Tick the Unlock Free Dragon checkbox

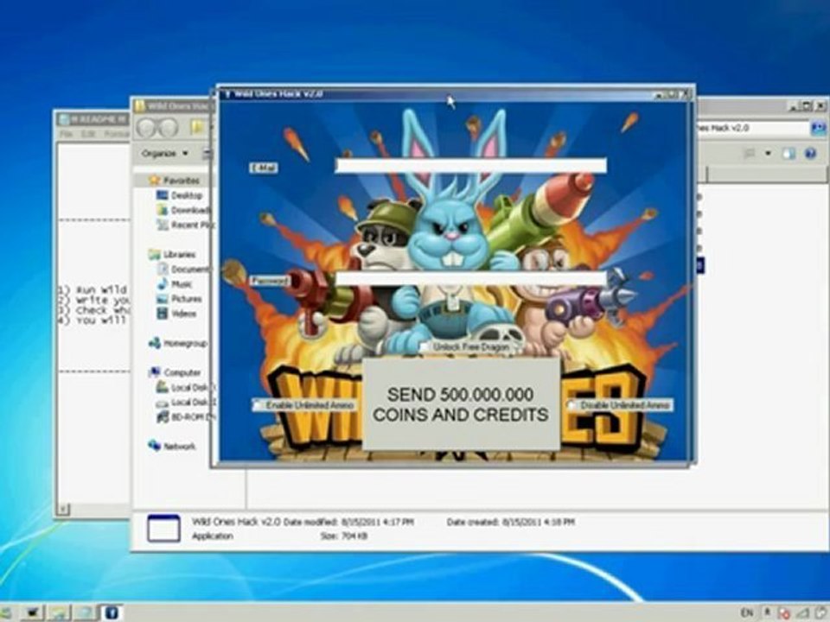(x=426, y=347)
